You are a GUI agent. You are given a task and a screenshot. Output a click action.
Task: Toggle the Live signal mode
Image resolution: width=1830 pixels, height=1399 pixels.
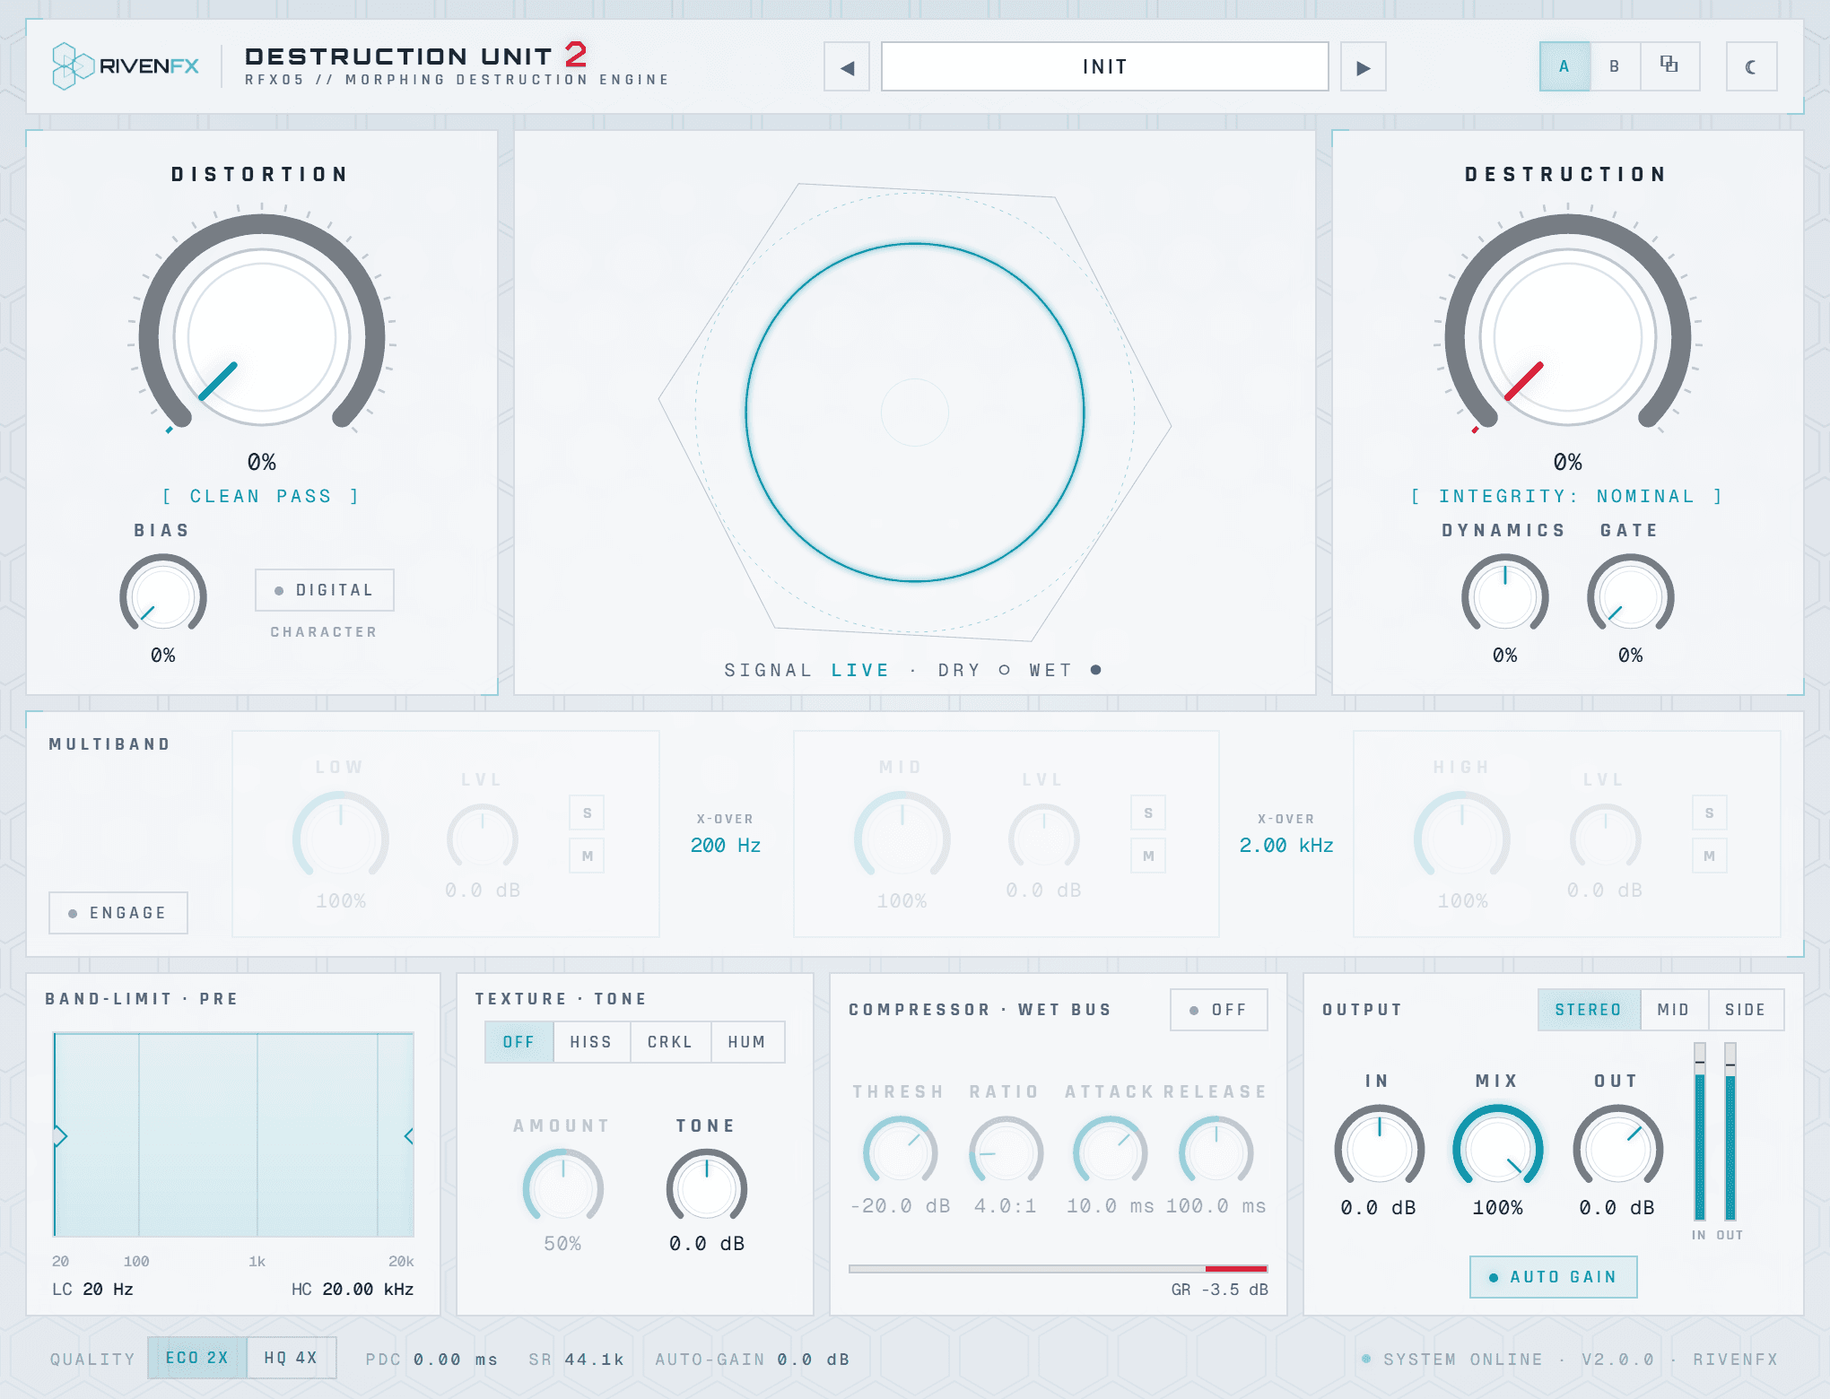(x=859, y=670)
